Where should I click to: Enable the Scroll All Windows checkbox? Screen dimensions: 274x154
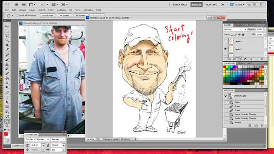(17, 15)
